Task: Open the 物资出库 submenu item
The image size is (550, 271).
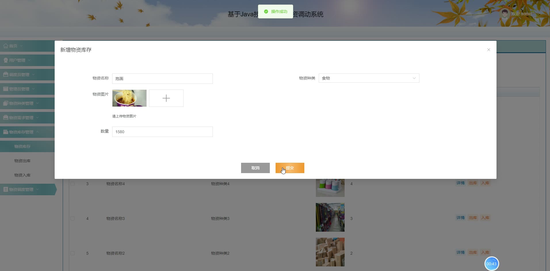Action: [x=22, y=161]
